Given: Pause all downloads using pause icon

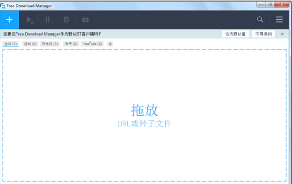Looking at the screenshot, I should point(49,20).
